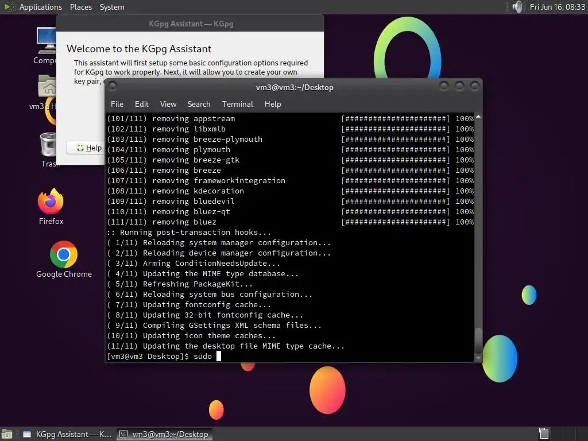This screenshot has height=441, width=588.
Task: Maximize the terminal window
Action: 459,87
